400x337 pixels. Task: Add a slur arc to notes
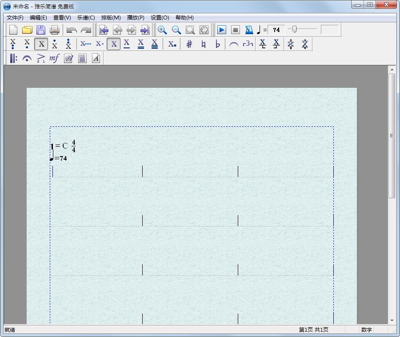tap(234, 44)
